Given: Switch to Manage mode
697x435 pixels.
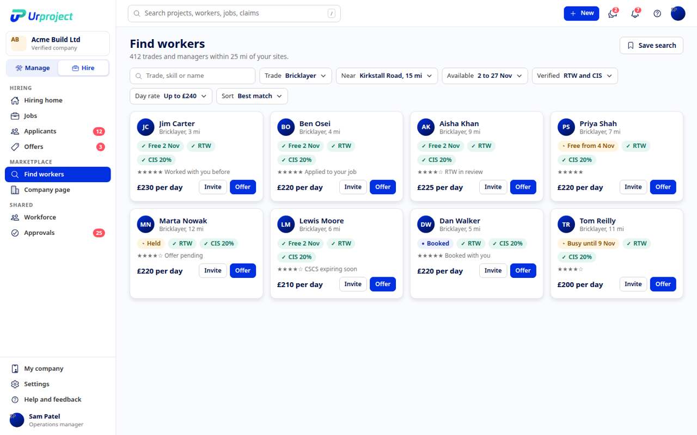Looking at the screenshot, I should click(x=32, y=68).
